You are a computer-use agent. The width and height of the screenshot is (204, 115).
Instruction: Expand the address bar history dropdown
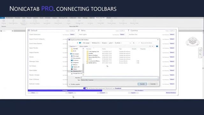pyautogui.click(x=130, y=43)
